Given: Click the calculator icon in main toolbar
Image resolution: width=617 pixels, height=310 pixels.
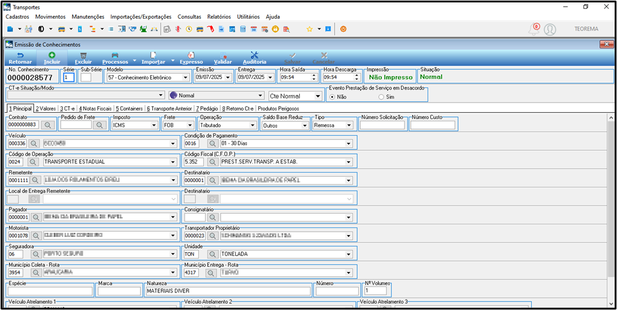Looking at the screenshot, I should point(243,29).
